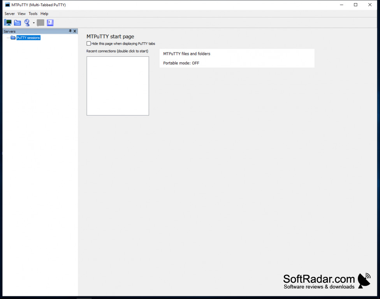Image resolution: width=380 pixels, height=299 pixels.
Task: Click the PuTTY sessions folder icon
Action: [13, 38]
